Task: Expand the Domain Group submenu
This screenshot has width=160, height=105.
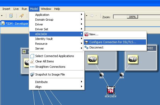Action: pos(57,20)
